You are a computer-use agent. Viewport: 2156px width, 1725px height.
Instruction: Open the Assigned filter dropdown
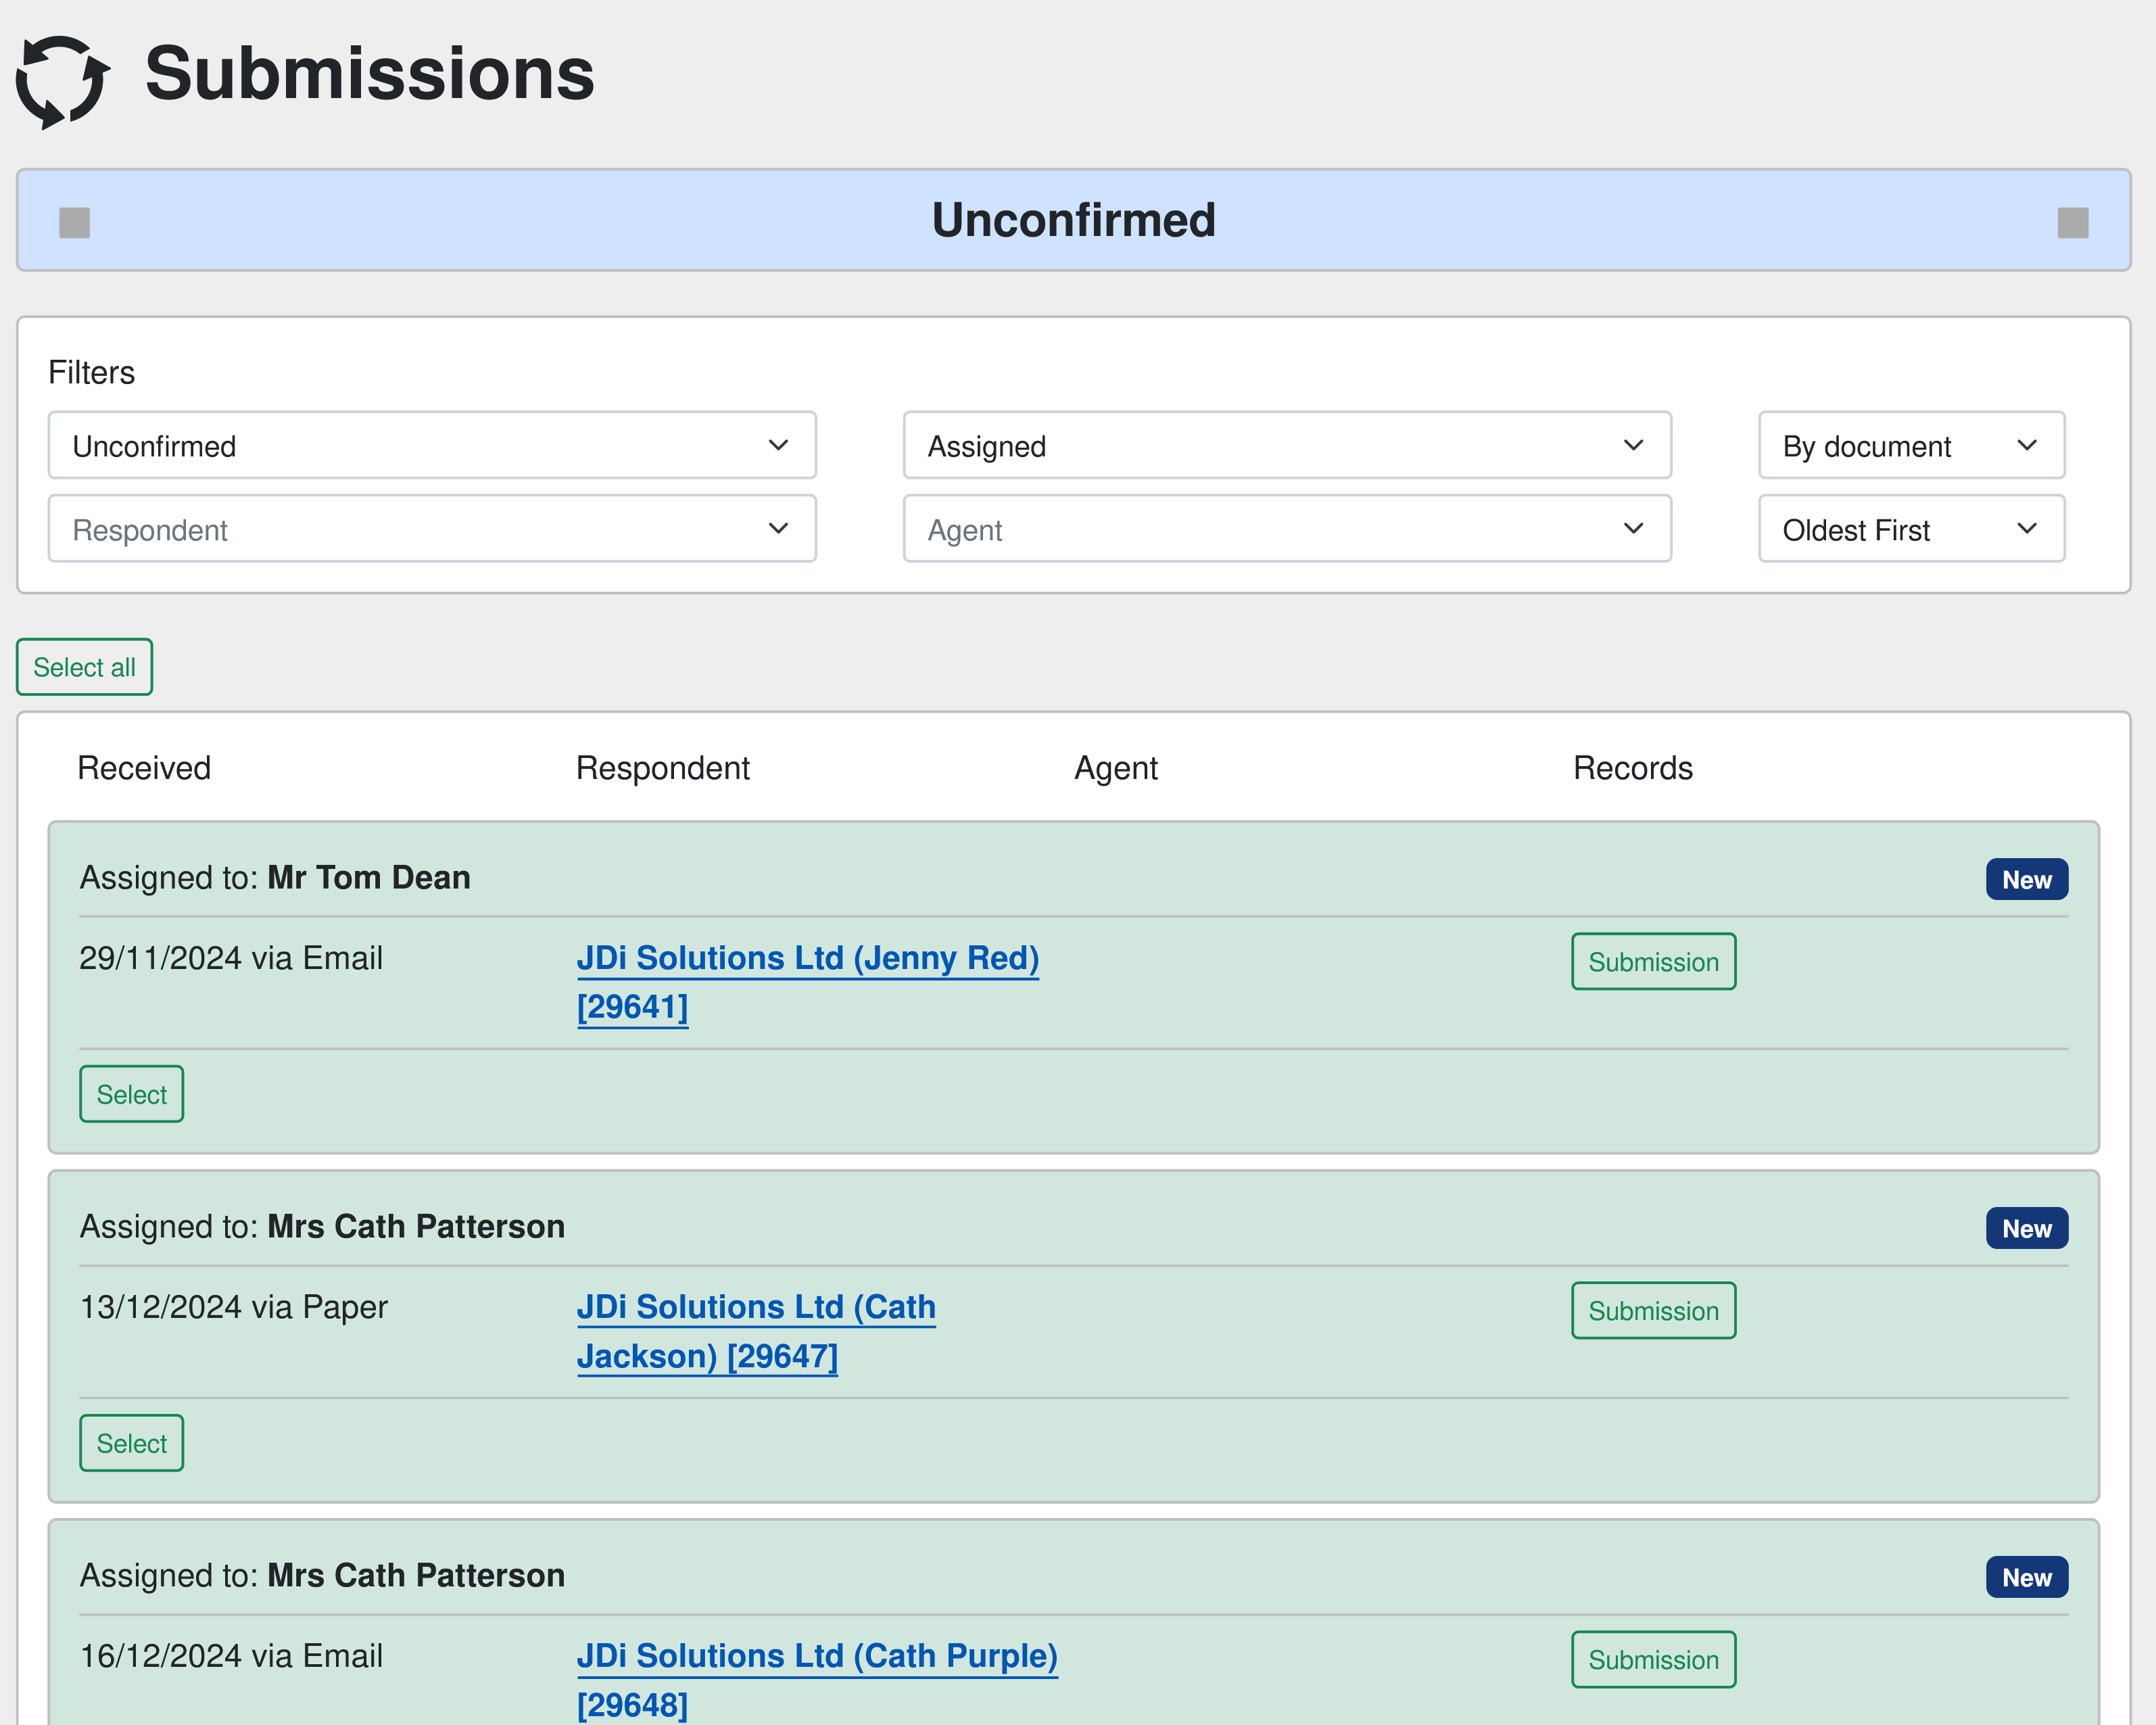pos(1286,446)
